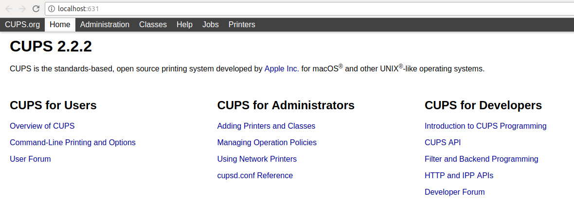The image size is (574, 218).
Task: Go to the Classes tab
Action: coord(153,24)
